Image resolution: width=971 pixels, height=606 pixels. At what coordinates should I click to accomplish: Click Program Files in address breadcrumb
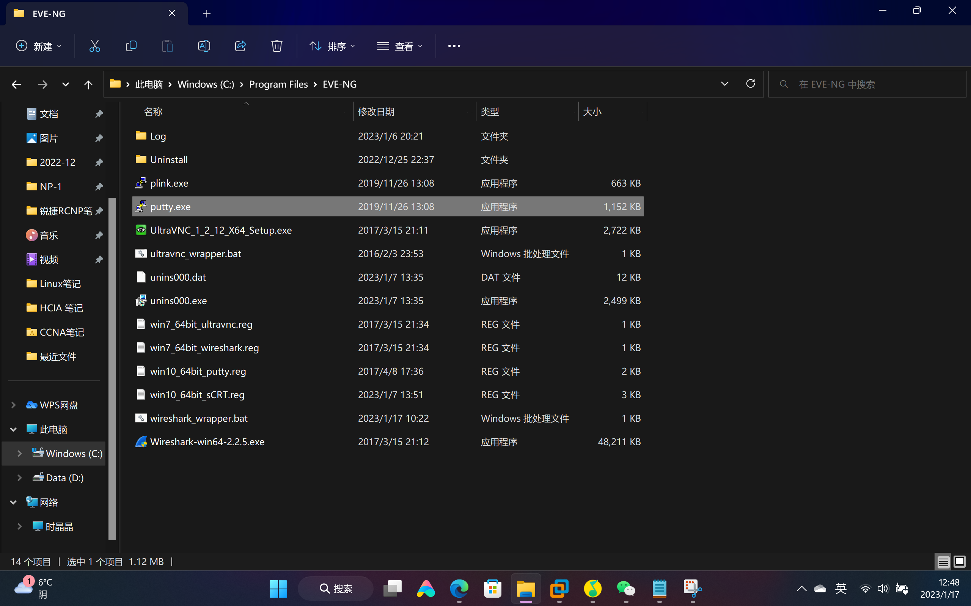pos(278,84)
